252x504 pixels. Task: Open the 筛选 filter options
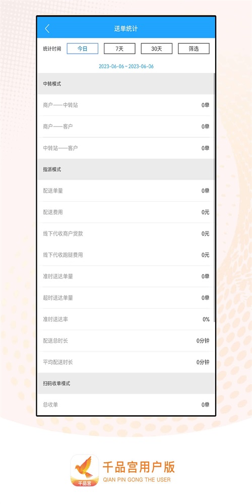pyautogui.click(x=194, y=48)
